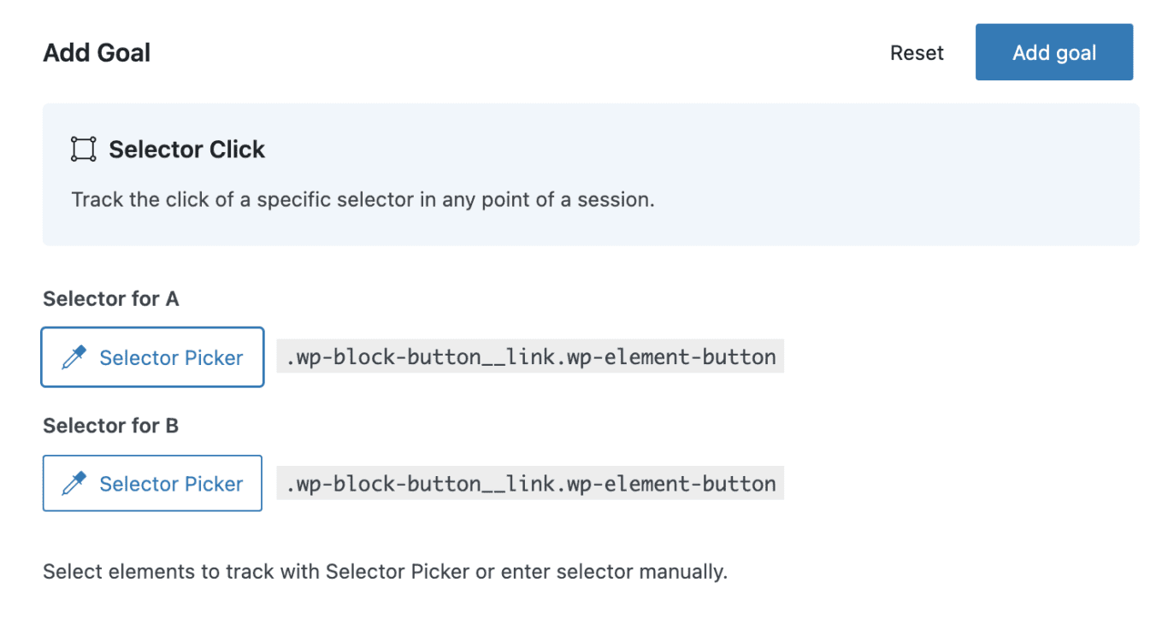Viewport: 1168px width, 618px height.
Task: Place cursor at end of selector B value
Action: click(x=778, y=484)
